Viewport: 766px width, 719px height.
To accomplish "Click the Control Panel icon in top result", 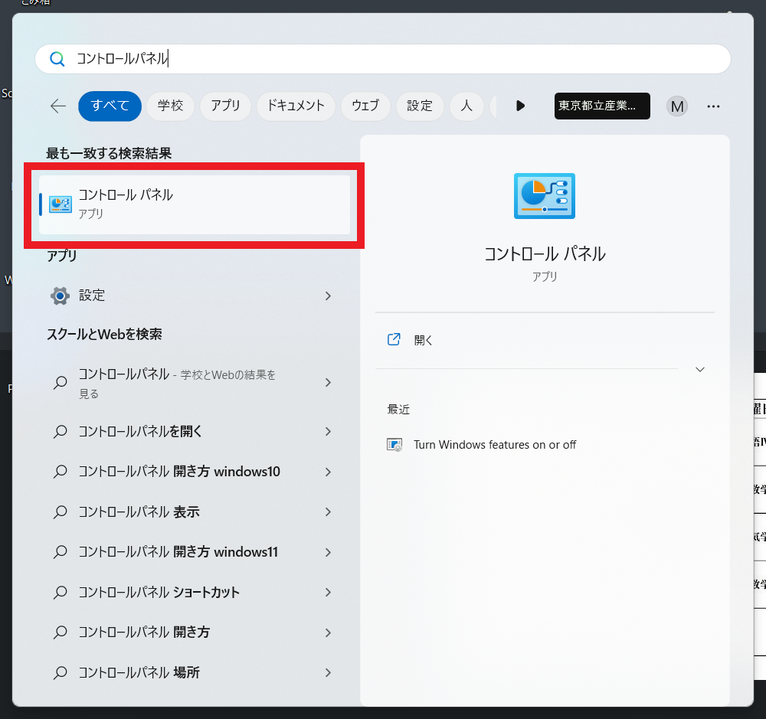I will click(60, 201).
